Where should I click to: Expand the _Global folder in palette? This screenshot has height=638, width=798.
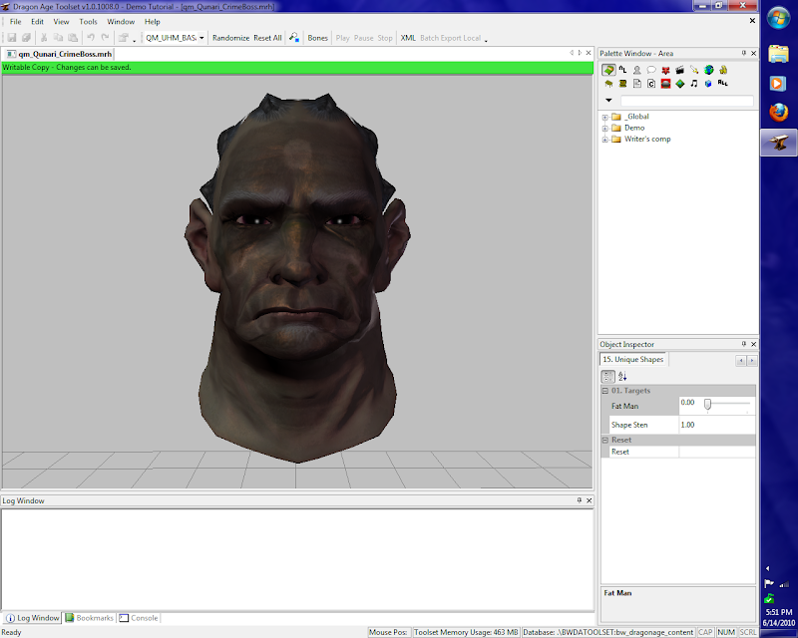[x=605, y=117]
